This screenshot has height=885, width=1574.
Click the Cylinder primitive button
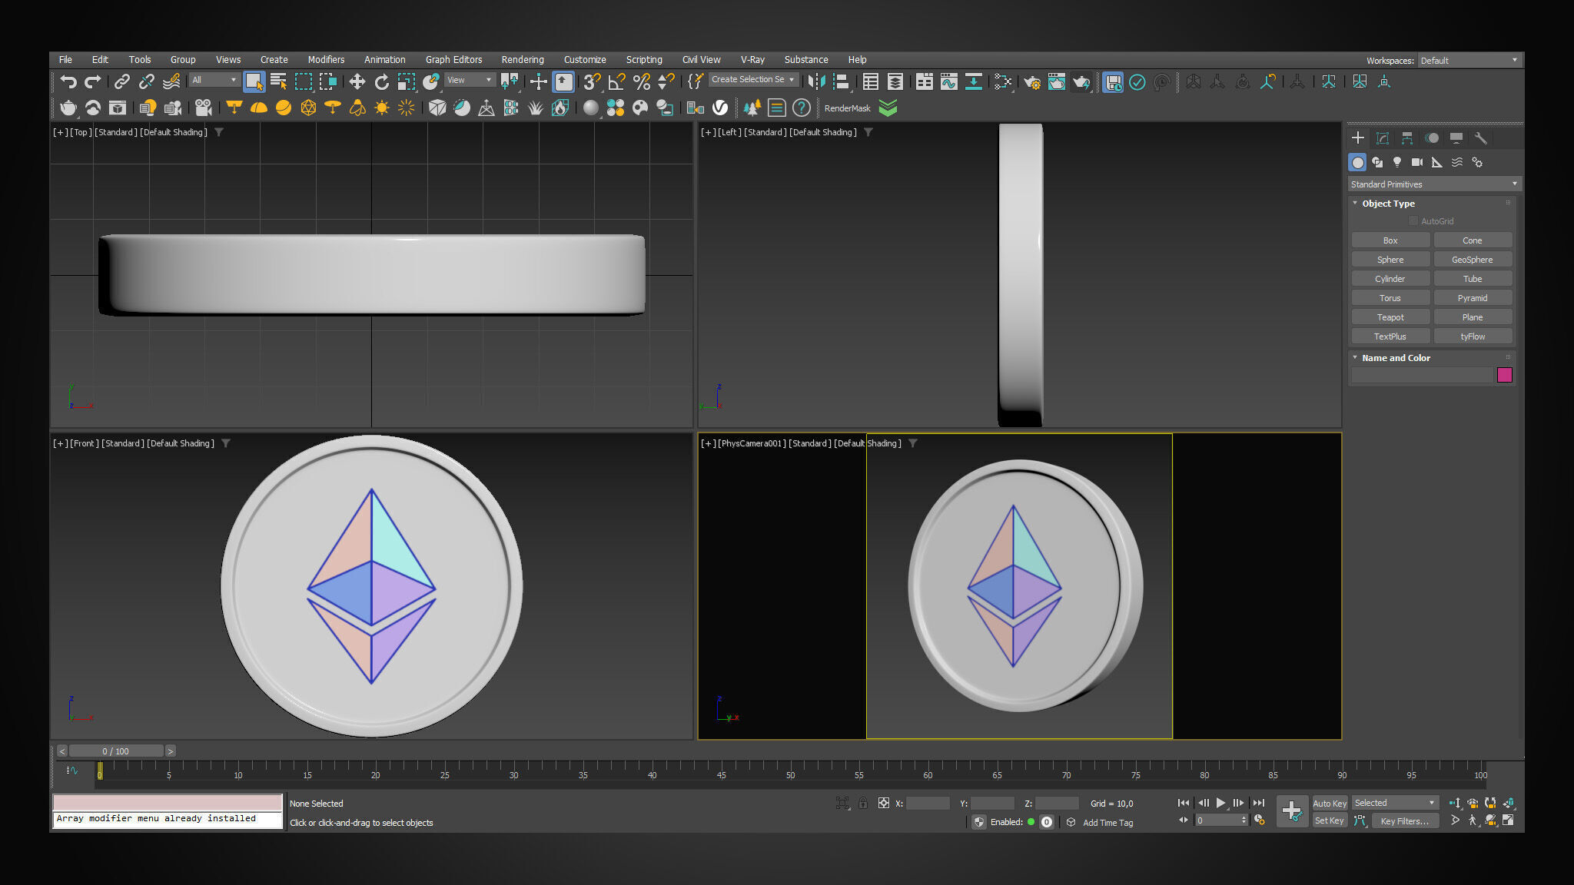click(1390, 279)
